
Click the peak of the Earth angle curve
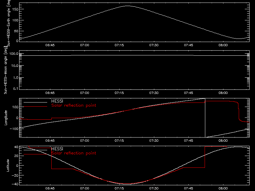coord(128,6)
